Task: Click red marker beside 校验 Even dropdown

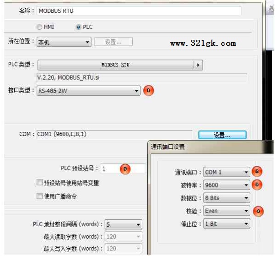Action: [x=259, y=211]
